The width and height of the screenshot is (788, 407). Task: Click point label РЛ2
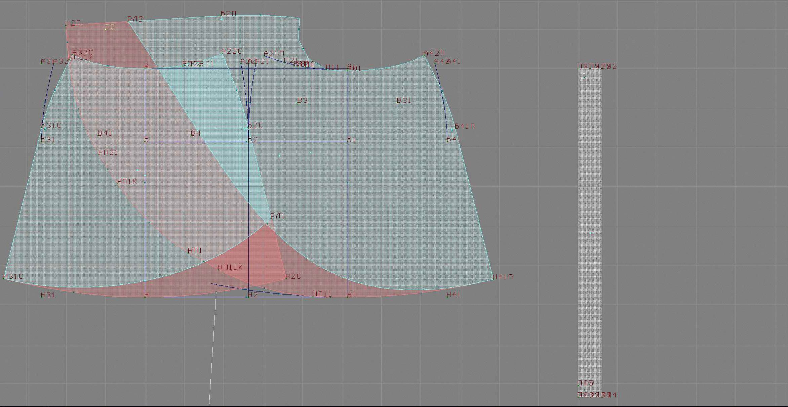[135, 19]
